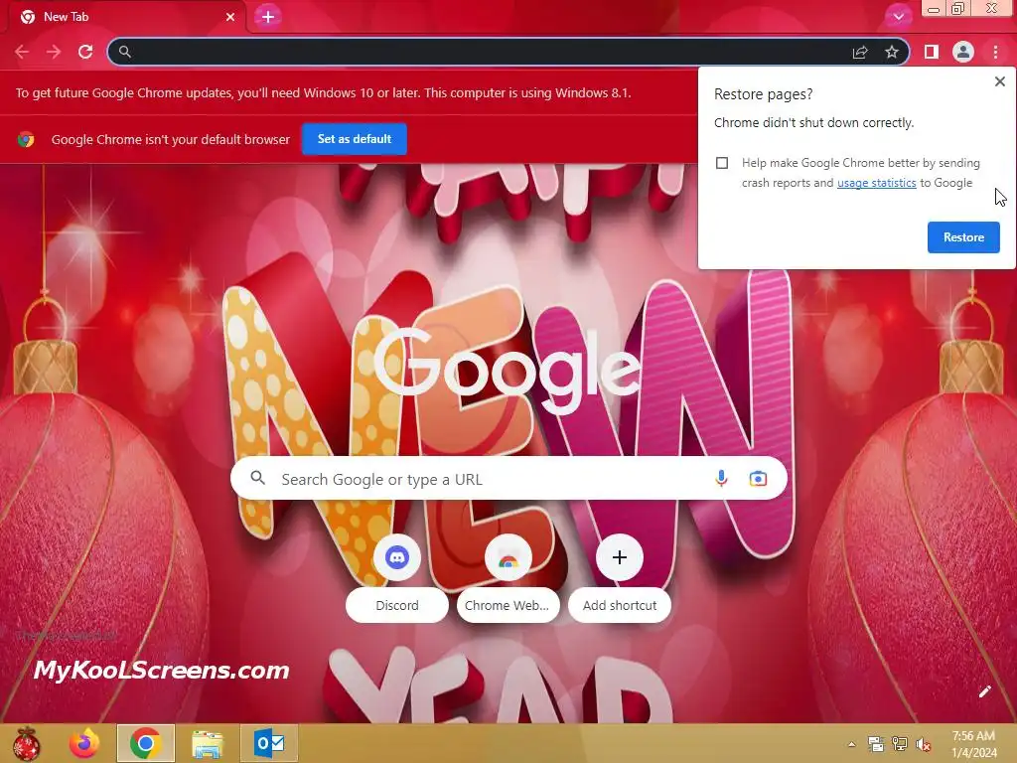Image resolution: width=1017 pixels, height=763 pixels.
Task: Customize this page with pencil icon
Action: click(984, 691)
